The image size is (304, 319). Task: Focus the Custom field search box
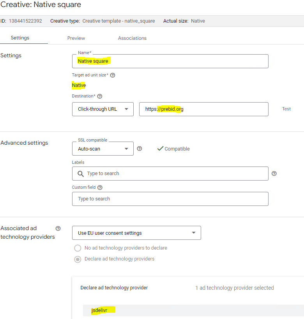point(170,199)
